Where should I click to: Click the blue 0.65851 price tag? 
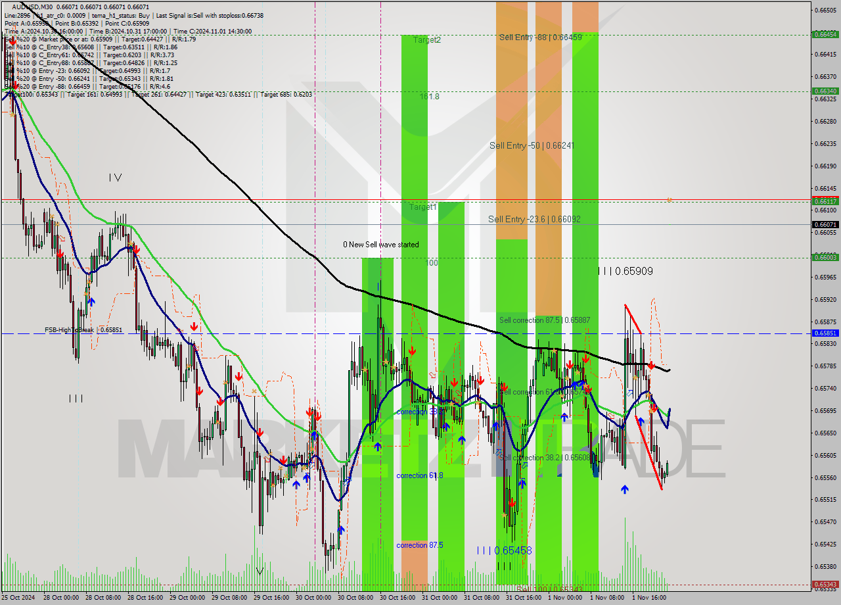click(x=825, y=333)
